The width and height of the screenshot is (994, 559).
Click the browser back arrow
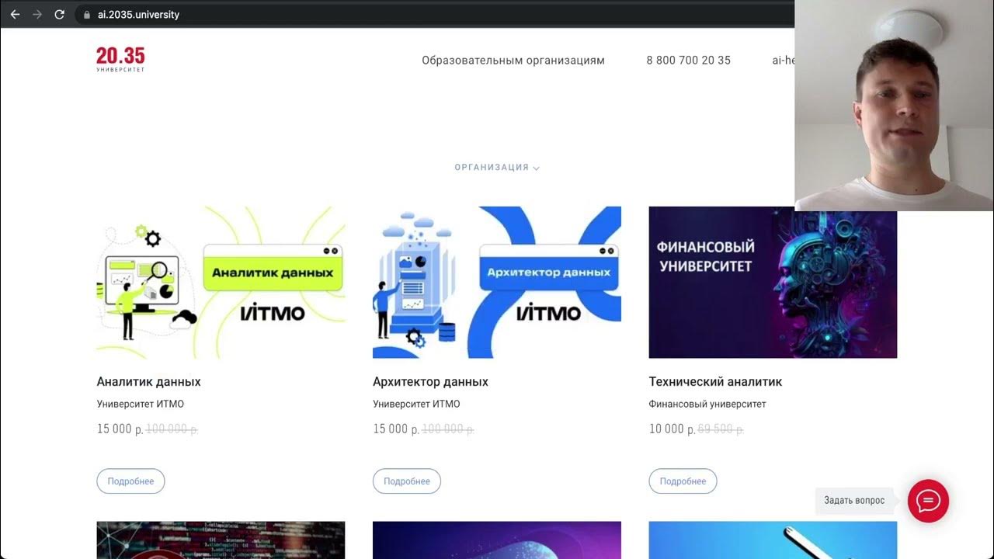click(x=15, y=15)
